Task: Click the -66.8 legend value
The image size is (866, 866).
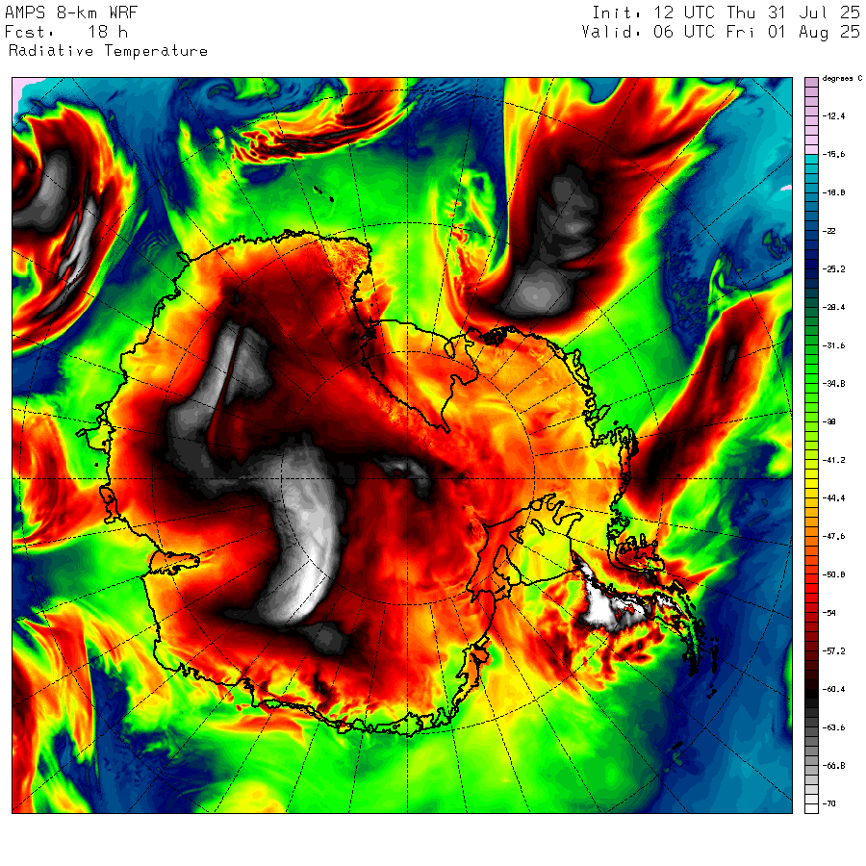Action: 833,766
